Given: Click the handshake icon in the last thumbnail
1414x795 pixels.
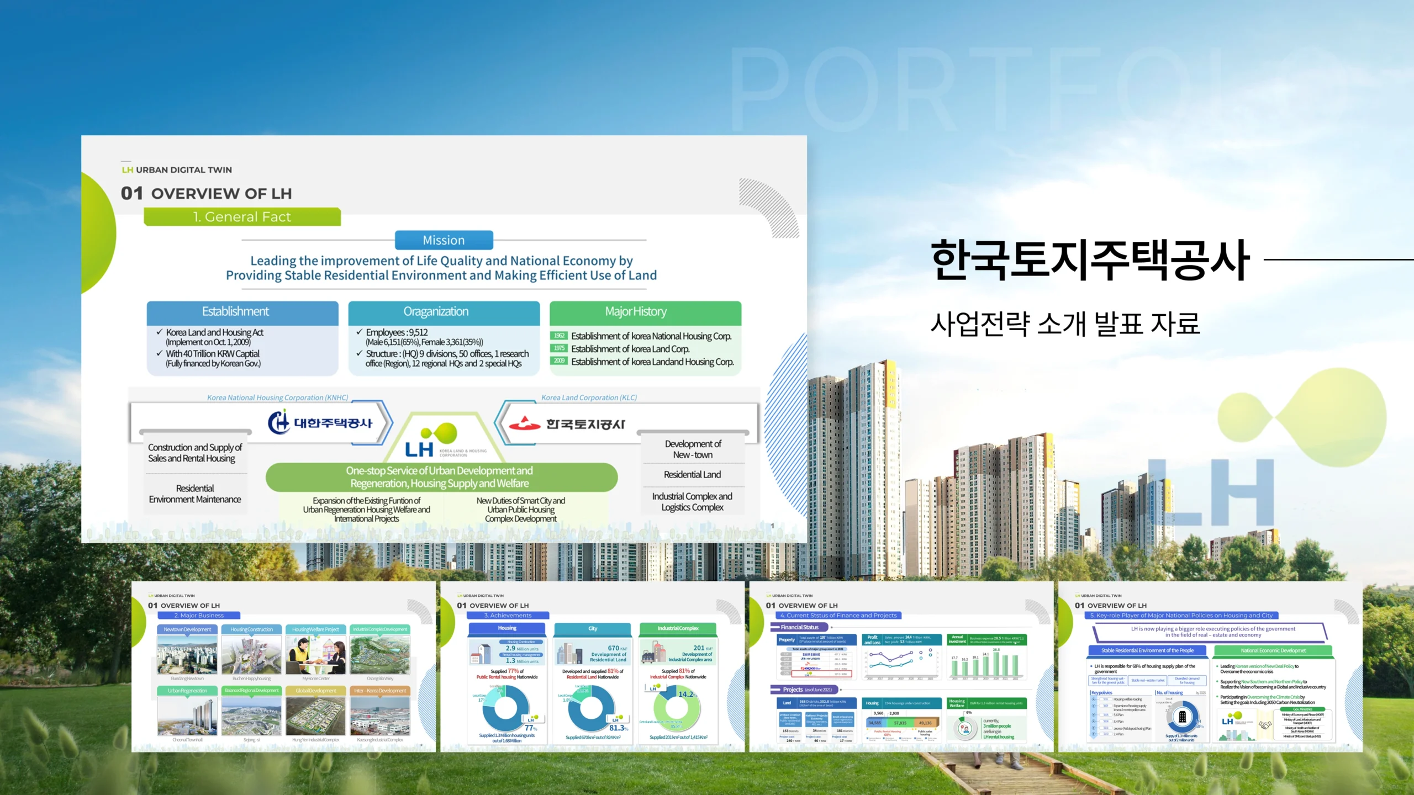Looking at the screenshot, I should click(x=1264, y=725).
